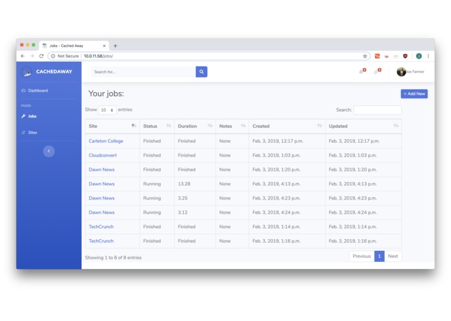Select the Jobs - Cached Away browser tab
The image size is (451, 321).
pos(73,45)
